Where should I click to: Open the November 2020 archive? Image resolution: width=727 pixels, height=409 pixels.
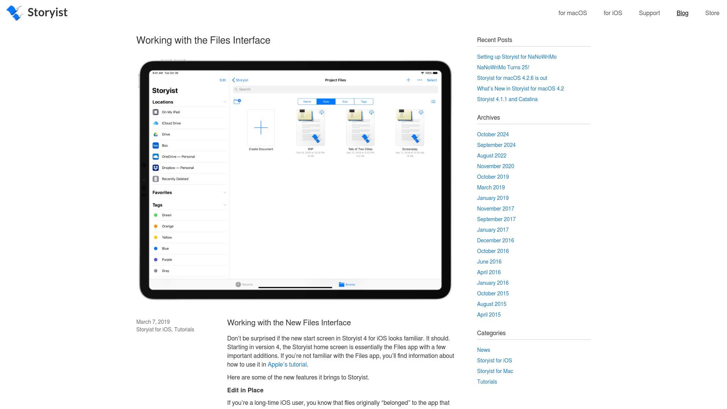point(495,166)
